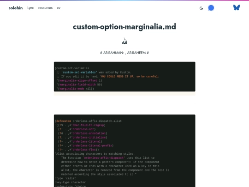Click the marginalia-align-offset 1 line

point(79,81)
